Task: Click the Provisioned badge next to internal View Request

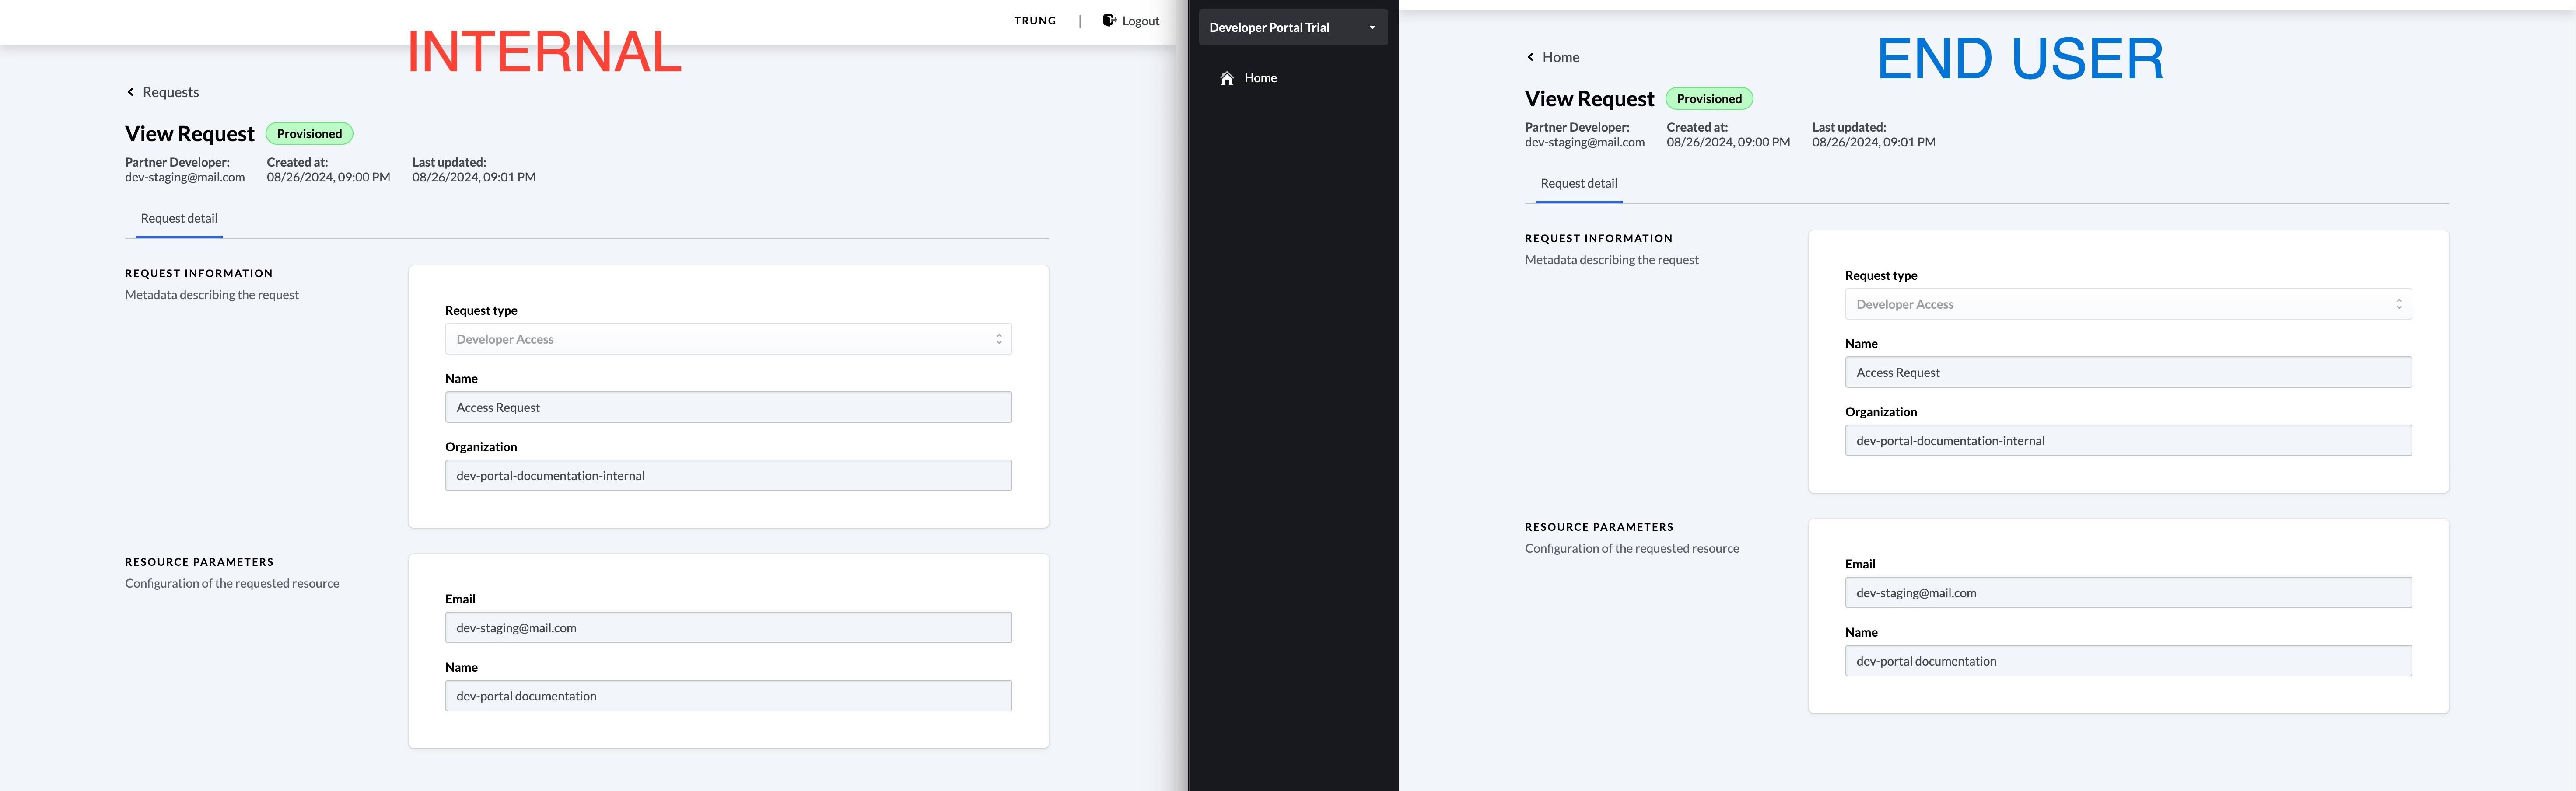Action: point(309,133)
